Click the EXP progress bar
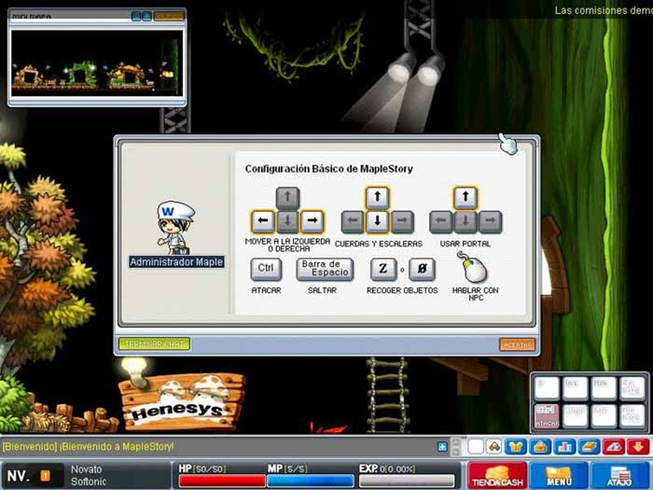The height and width of the screenshot is (490, 653). pyautogui.click(x=407, y=481)
